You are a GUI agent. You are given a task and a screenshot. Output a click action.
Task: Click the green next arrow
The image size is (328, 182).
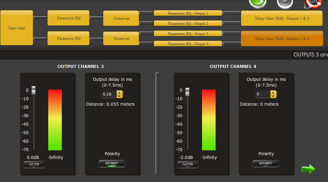click(x=308, y=169)
